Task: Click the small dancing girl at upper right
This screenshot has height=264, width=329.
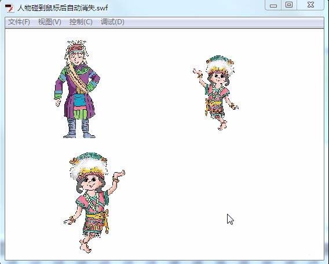Action: (x=216, y=92)
